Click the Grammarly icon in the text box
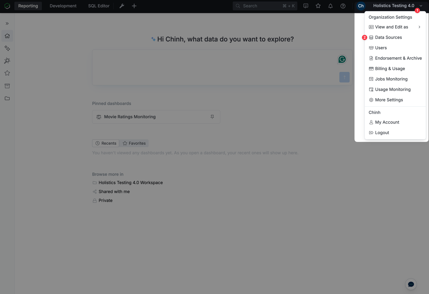This screenshot has width=429, height=294. coord(342,59)
